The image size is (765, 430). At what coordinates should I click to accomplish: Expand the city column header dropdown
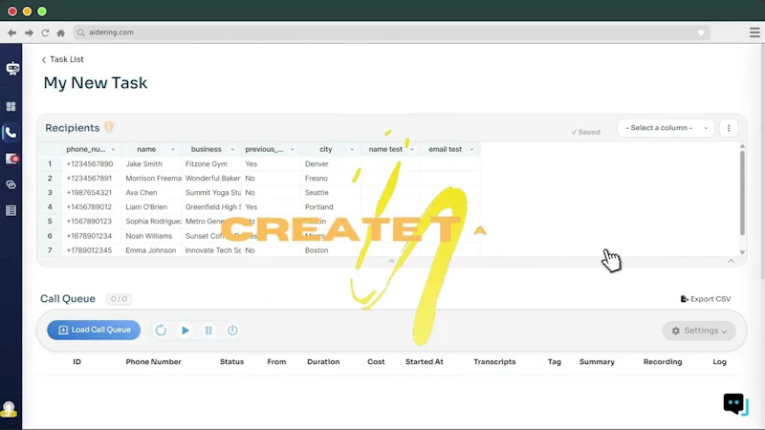point(352,150)
